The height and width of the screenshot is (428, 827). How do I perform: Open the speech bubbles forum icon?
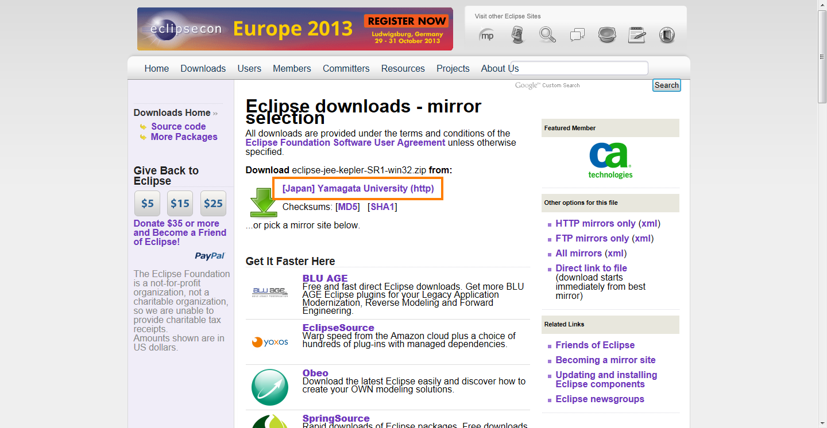click(x=577, y=35)
